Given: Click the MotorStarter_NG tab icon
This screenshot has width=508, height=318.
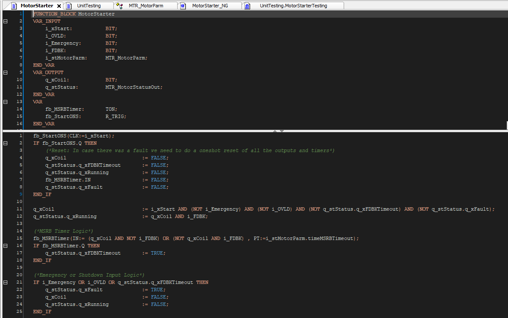Looking at the screenshot, I should click(183, 6).
